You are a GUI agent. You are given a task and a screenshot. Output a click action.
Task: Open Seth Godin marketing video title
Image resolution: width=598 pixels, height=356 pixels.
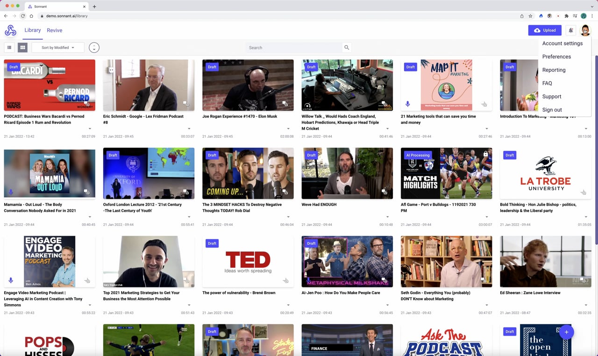(x=435, y=296)
